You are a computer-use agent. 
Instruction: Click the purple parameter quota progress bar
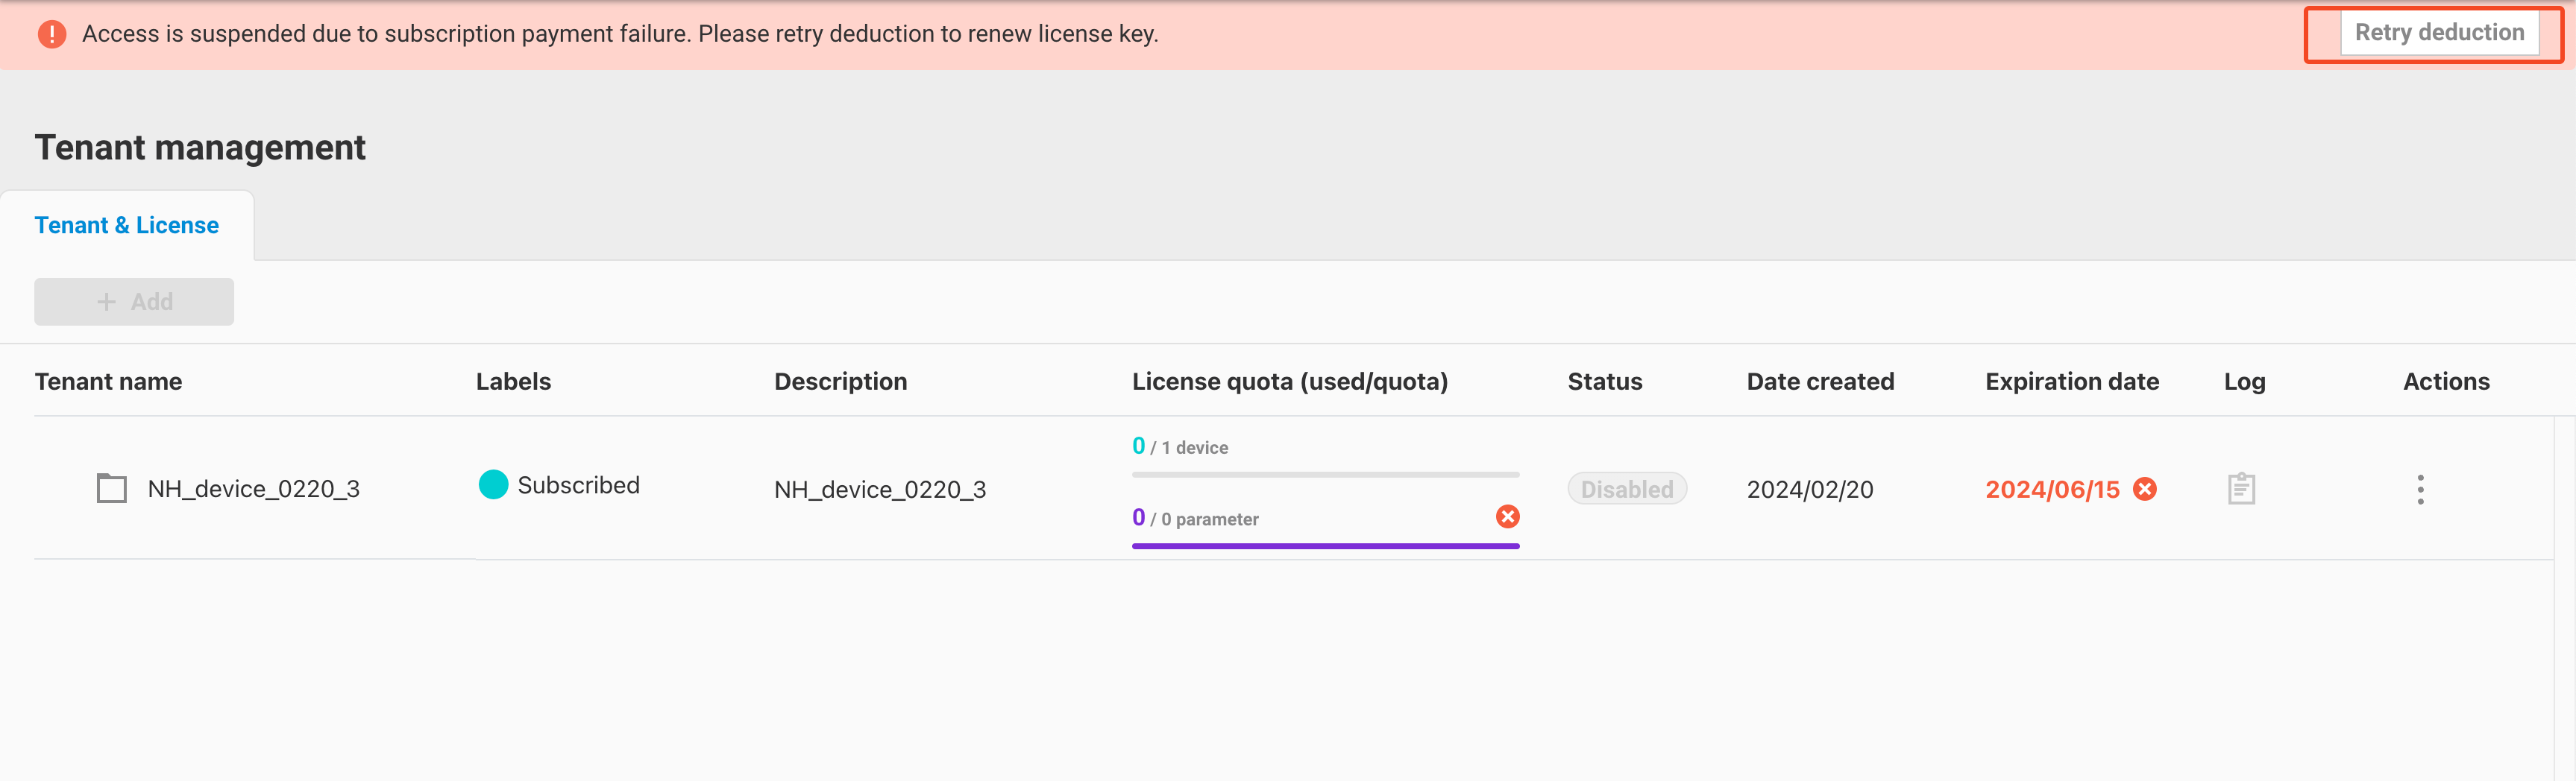point(1325,546)
